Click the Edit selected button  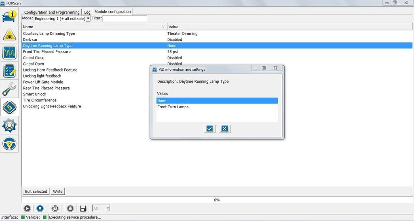(36, 192)
